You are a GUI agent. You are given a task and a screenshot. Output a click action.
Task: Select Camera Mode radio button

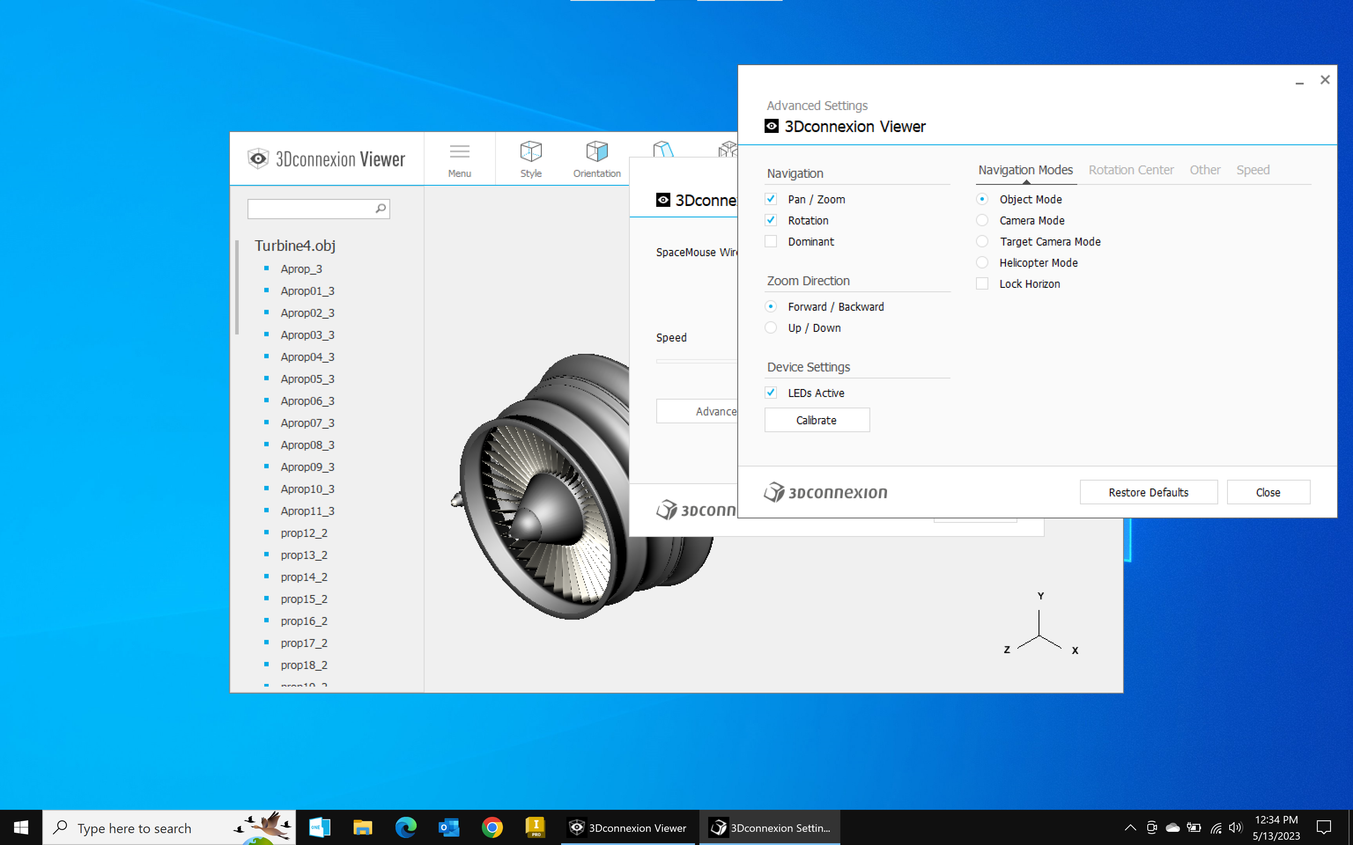(982, 220)
